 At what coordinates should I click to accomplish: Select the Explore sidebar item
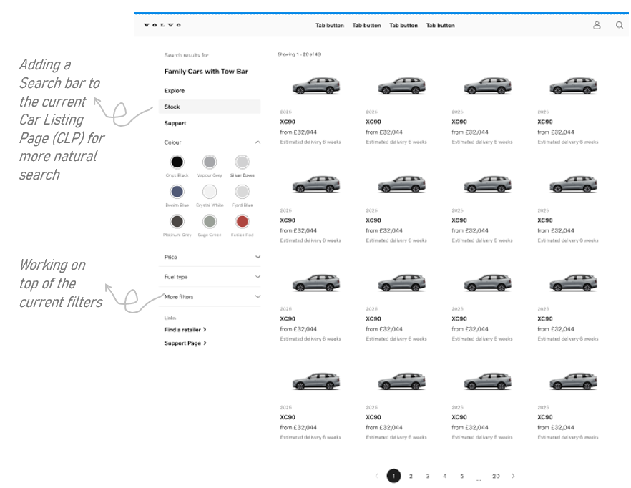click(x=175, y=91)
